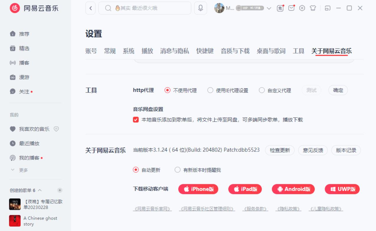Select the 关于网易云音乐 tab
The width and height of the screenshot is (376, 231).
tap(332, 51)
